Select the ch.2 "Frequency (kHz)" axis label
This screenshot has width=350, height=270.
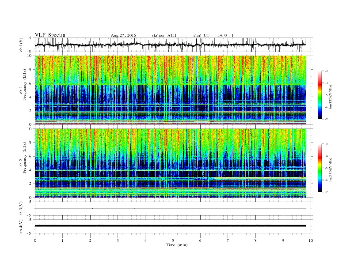25,157
